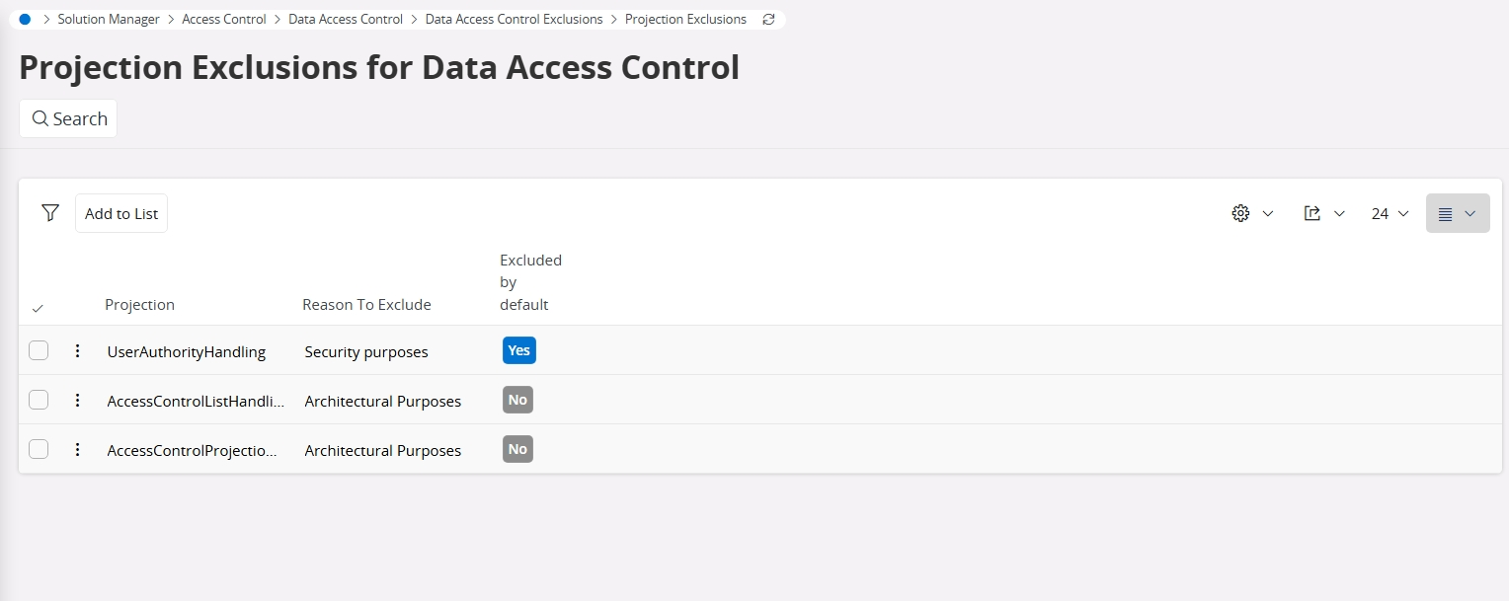Click the blue home dot icon
Viewport: 1509px width, 601px height.
click(25, 19)
